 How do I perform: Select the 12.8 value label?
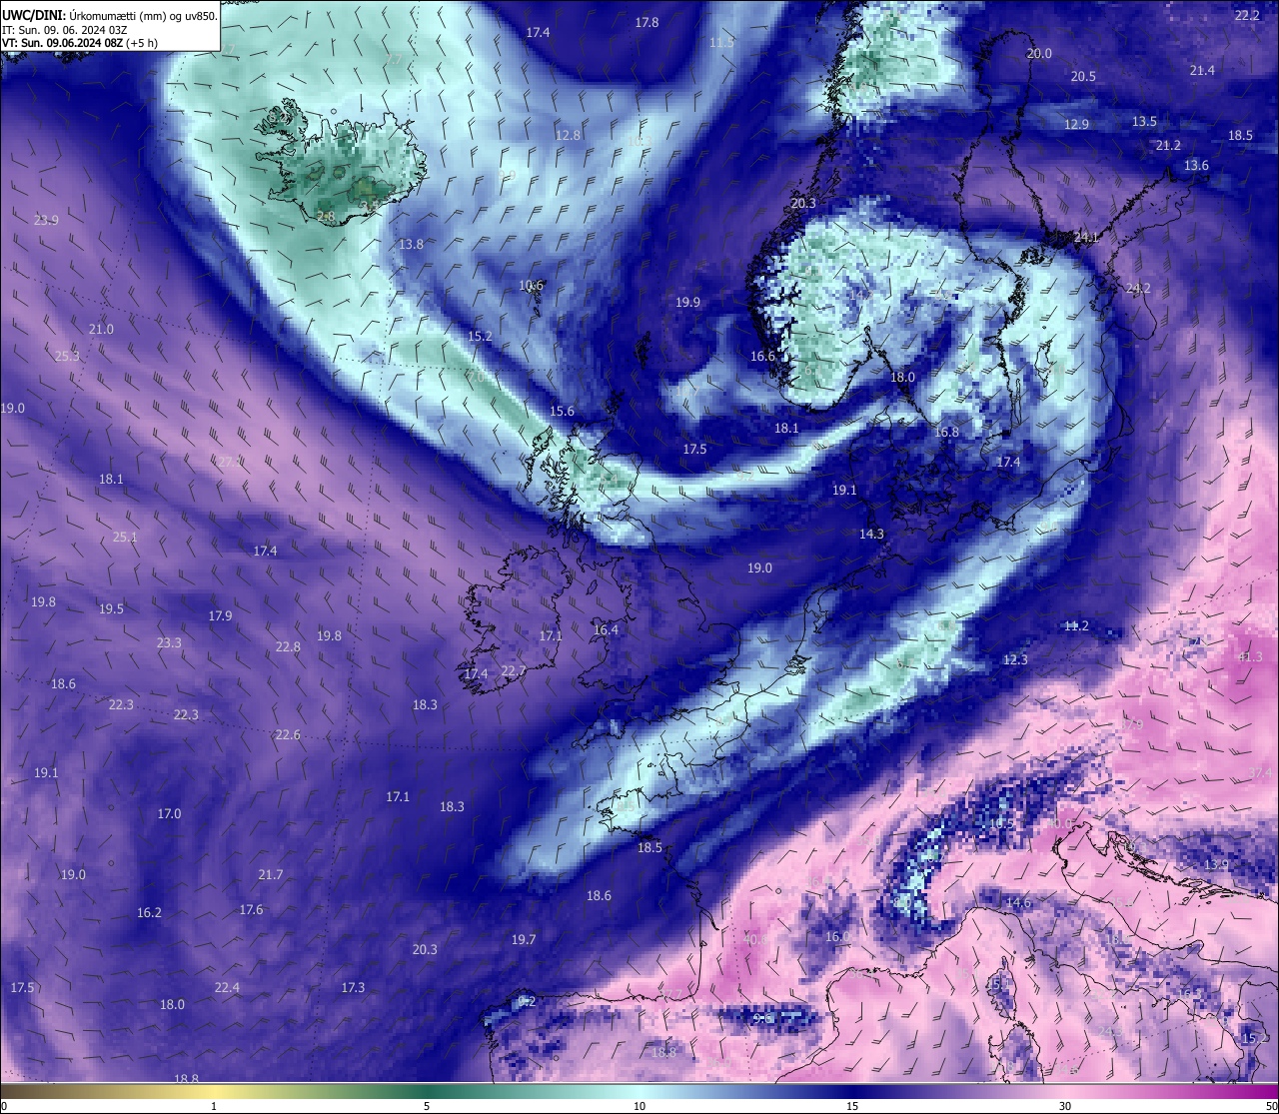point(568,135)
